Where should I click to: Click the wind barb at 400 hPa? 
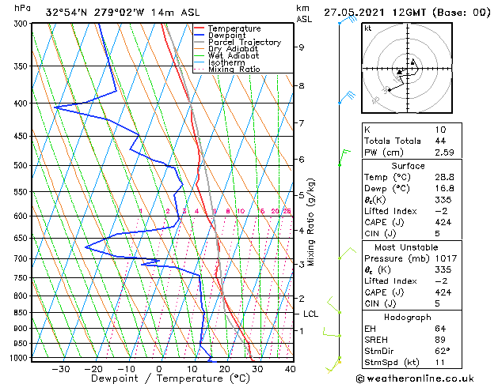tap(347, 97)
